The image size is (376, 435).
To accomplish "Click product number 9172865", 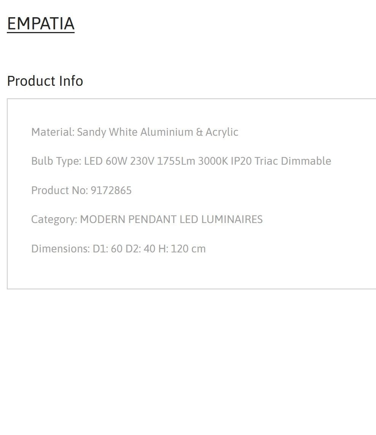I will tap(111, 190).
